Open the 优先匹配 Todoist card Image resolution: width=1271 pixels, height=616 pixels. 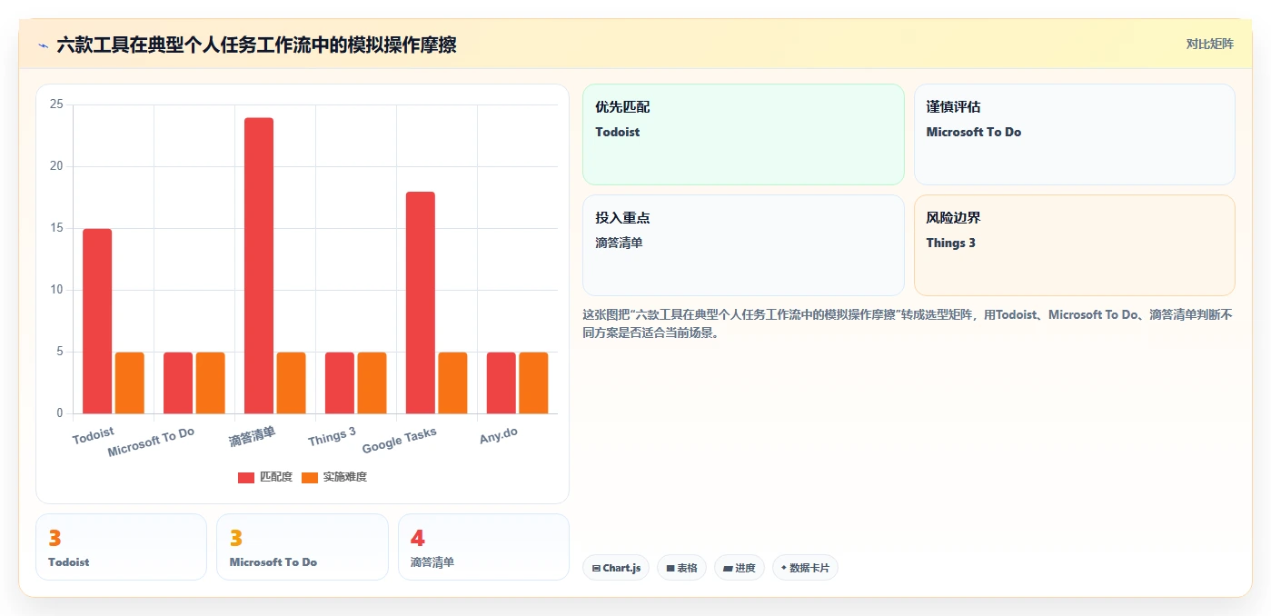coord(743,134)
